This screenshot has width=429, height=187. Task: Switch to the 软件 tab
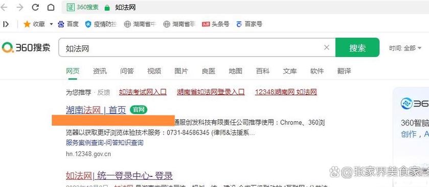[317, 71]
